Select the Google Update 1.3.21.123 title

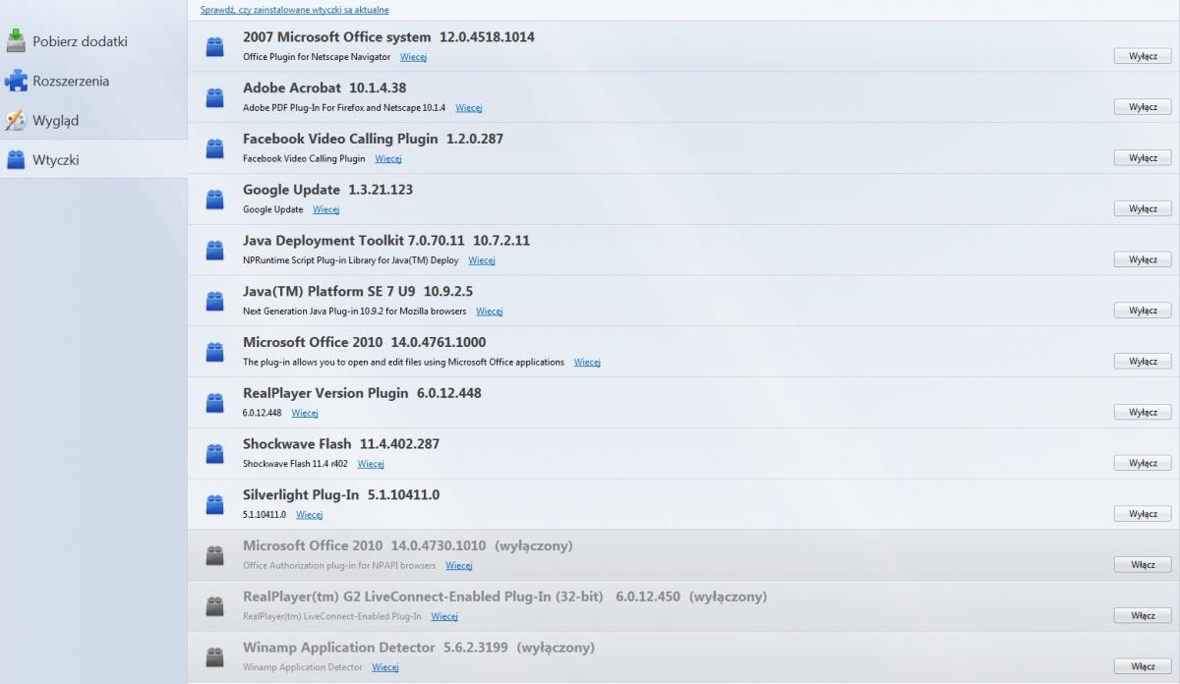[x=329, y=190]
